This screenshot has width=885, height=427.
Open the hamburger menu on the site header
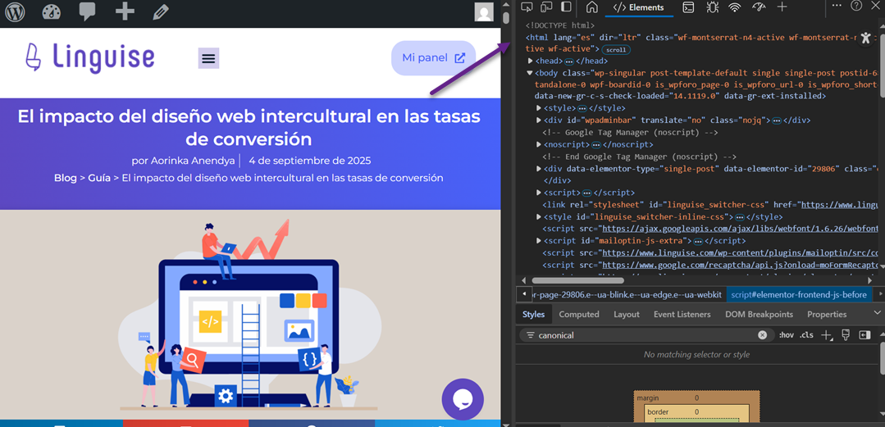pos(209,58)
